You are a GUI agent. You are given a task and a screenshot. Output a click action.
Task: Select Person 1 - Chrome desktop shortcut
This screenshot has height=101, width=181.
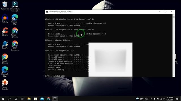(x=15, y=33)
